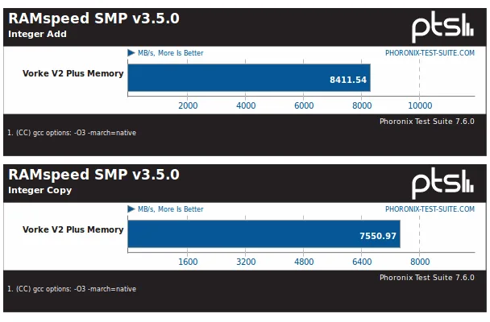Click Phoronix Test Suite 7.6.0 text in top chart
The height and width of the screenshot is (322, 490).
tap(427, 122)
